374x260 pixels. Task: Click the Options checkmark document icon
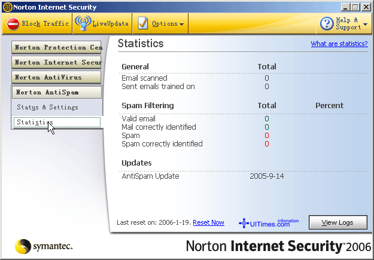pyautogui.click(x=143, y=23)
